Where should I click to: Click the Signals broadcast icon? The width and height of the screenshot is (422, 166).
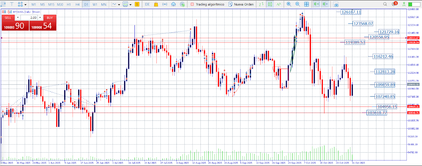tap(165, 4)
